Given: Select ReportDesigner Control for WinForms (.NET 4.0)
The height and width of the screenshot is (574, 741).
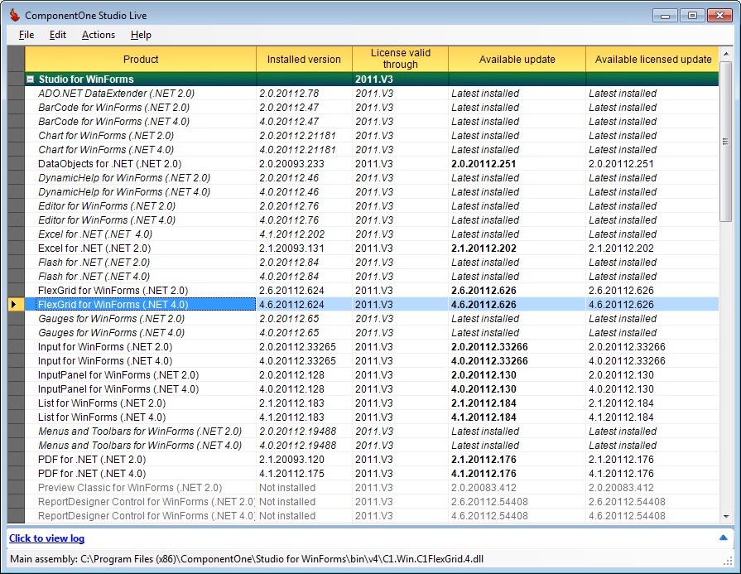Looking at the screenshot, I should [x=147, y=516].
